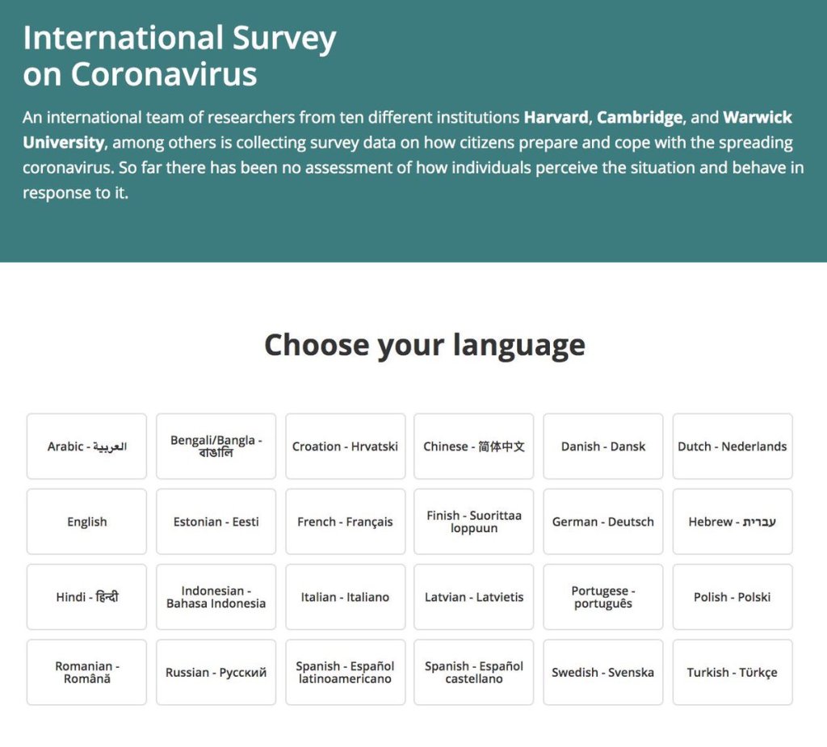Pick the Finnish language button
Screen dimensions: 827x747
click(x=474, y=522)
